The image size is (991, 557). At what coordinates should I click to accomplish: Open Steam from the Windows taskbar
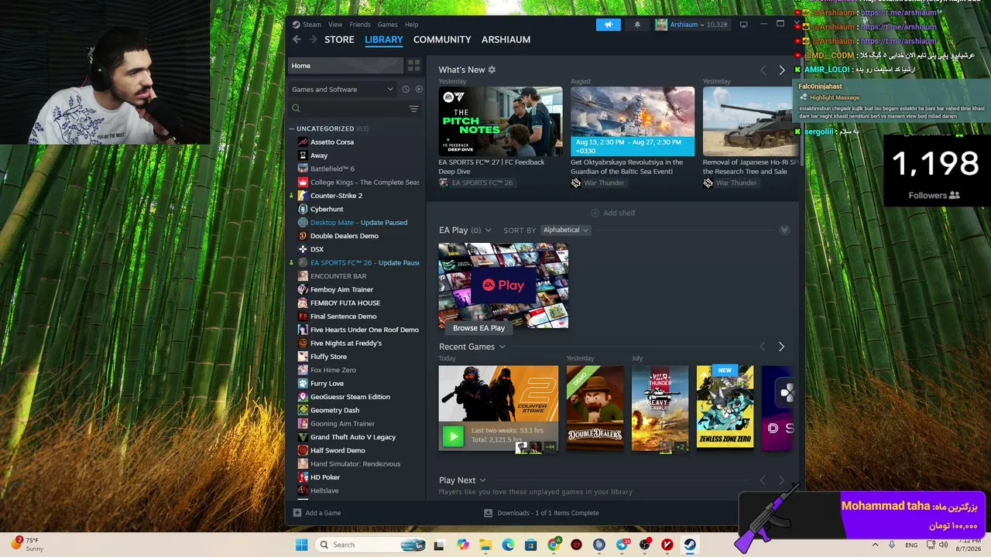tap(690, 545)
